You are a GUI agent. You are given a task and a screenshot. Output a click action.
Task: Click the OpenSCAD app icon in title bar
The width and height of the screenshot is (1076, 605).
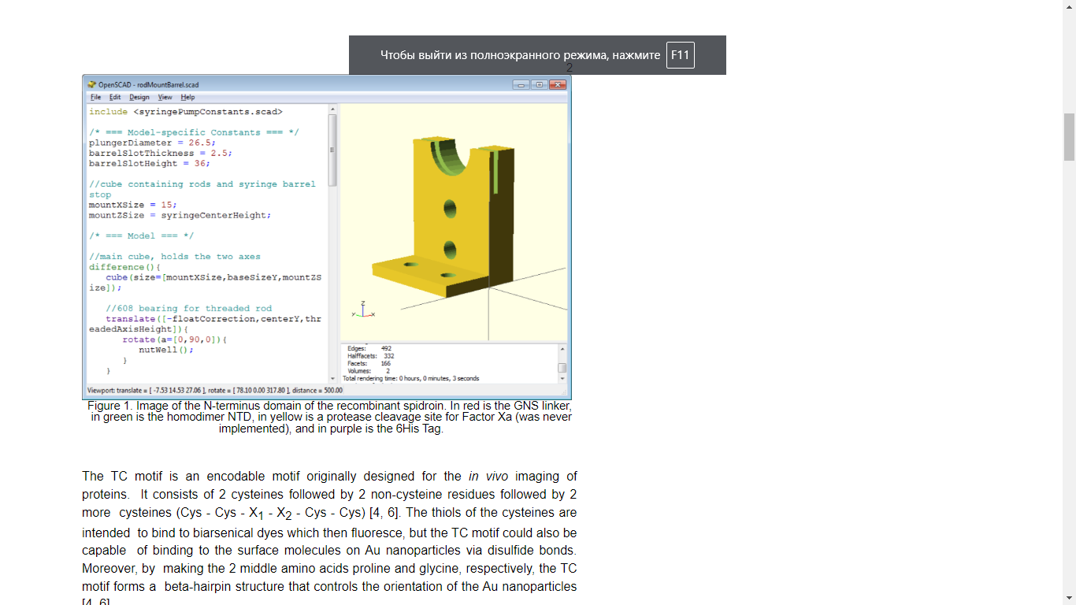click(x=91, y=84)
